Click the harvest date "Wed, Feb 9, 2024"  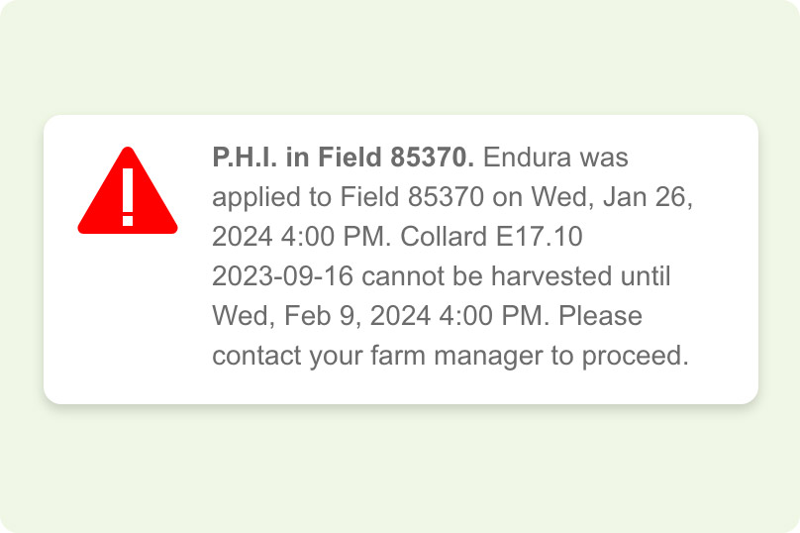pyautogui.click(x=322, y=316)
